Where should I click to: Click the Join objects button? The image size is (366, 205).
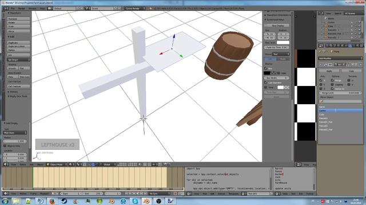(18, 55)
